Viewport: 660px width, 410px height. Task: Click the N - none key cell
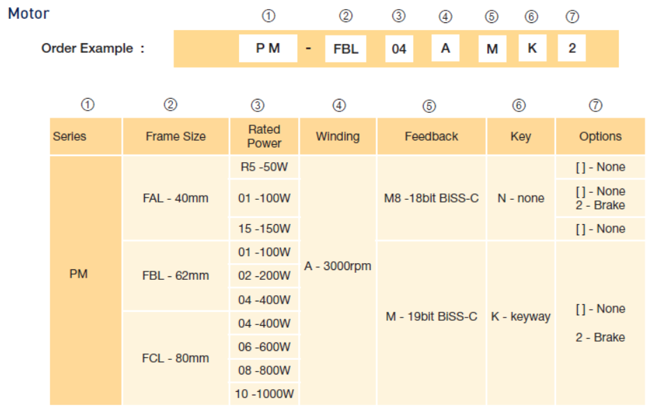coord(521,198)
